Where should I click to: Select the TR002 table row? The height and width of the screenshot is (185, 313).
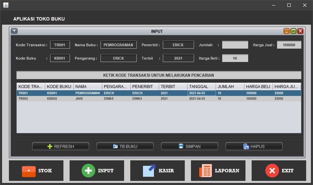[x=159, y=99]
